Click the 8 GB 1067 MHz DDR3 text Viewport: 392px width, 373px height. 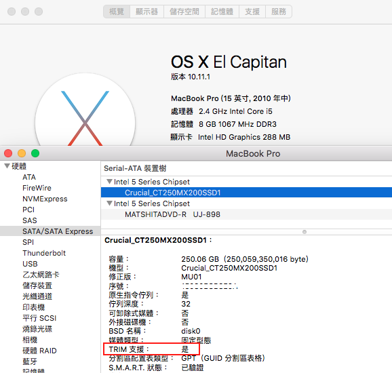(x=237, y=124)
